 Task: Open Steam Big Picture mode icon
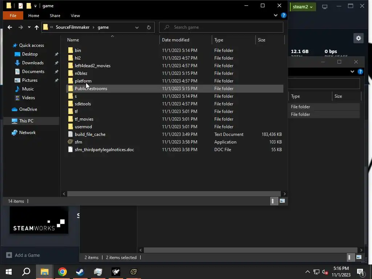click(x=324, y=7)
